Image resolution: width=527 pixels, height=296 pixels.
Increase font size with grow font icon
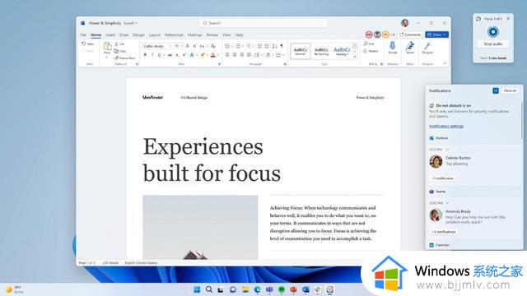point(188,46)
